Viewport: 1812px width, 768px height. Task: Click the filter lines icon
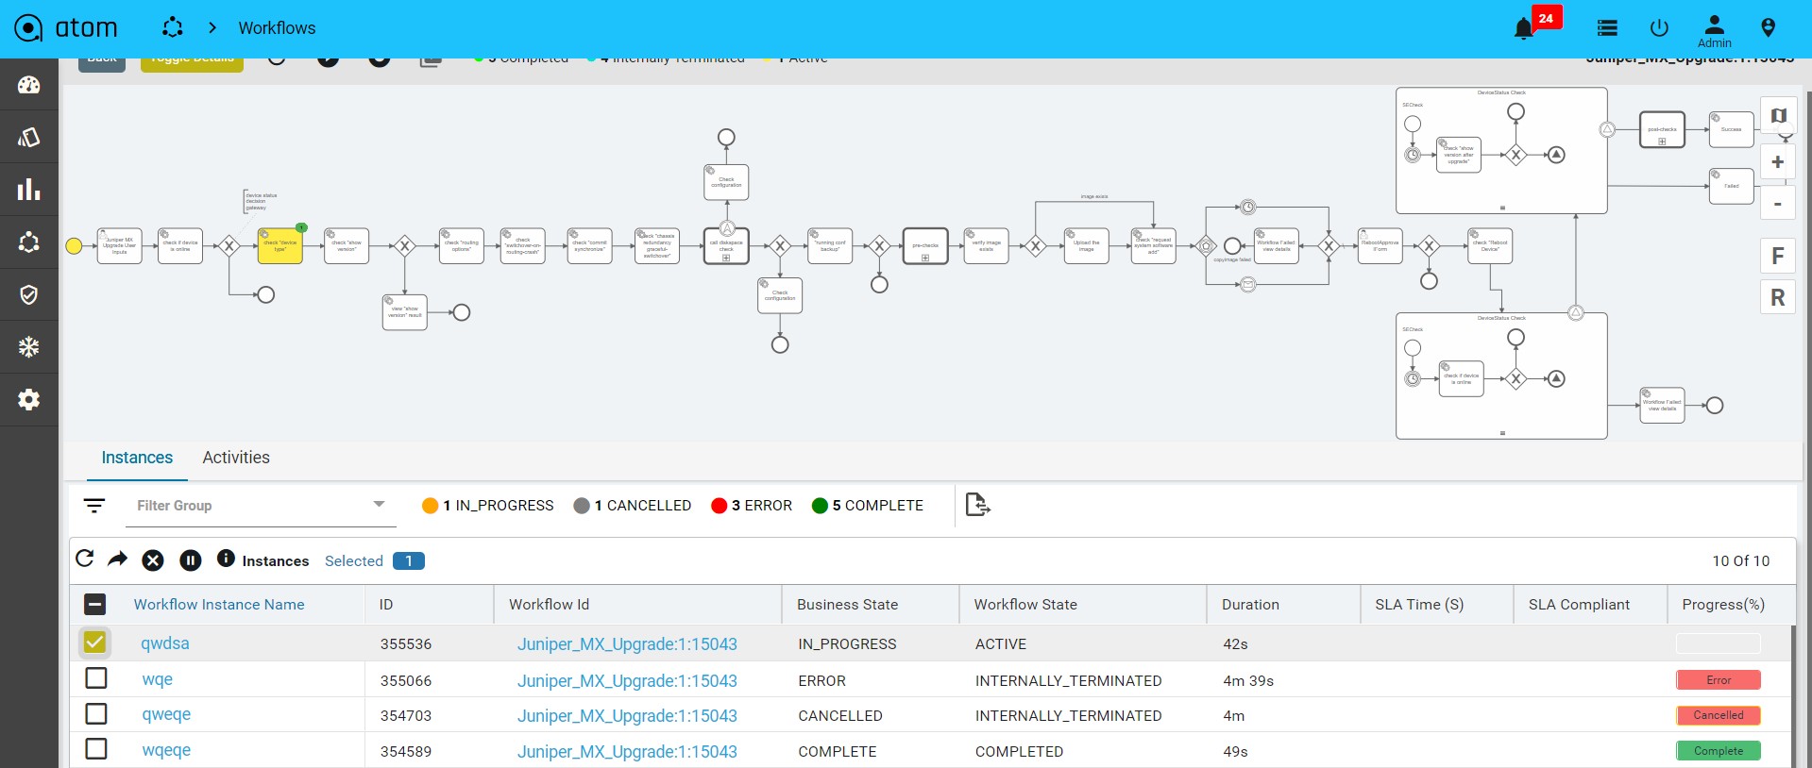[x=94, y=506]
